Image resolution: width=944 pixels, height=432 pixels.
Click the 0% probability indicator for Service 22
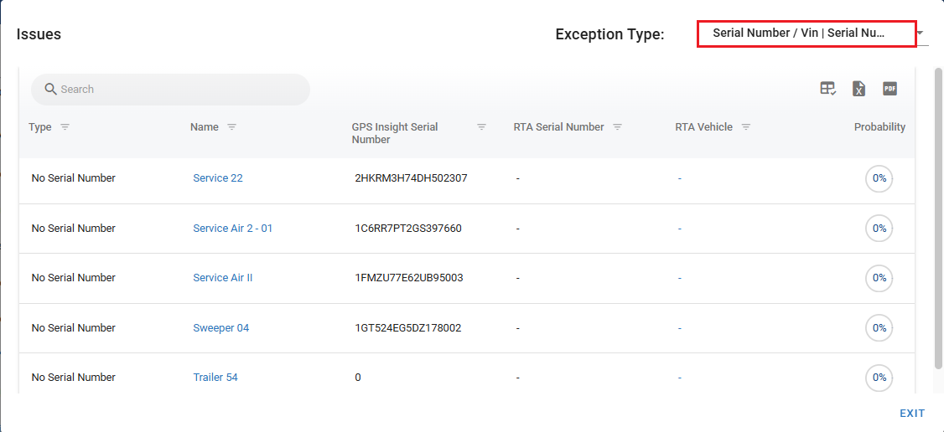(879, 178)
